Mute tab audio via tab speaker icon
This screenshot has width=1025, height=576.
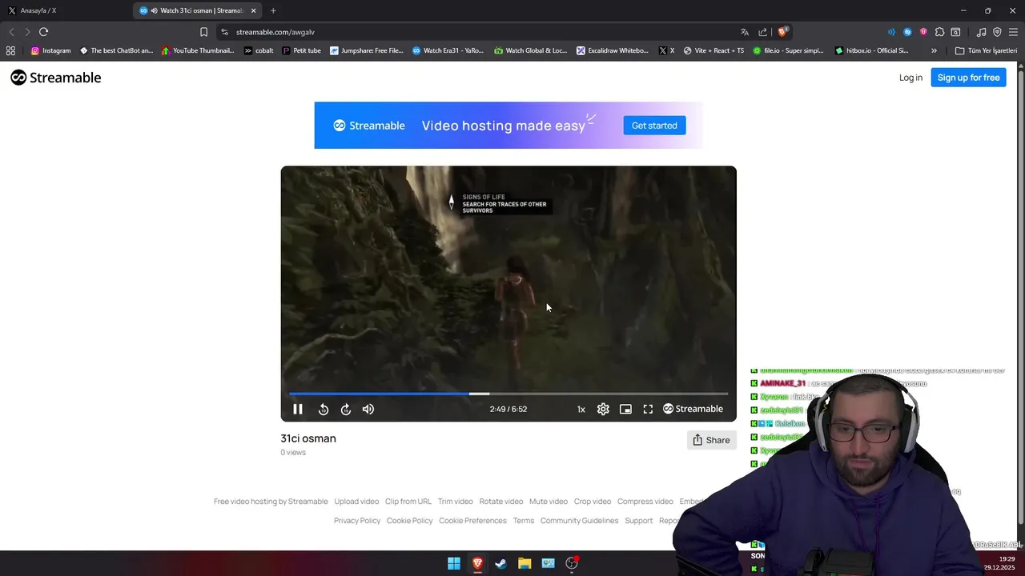(x=154, y=10)
